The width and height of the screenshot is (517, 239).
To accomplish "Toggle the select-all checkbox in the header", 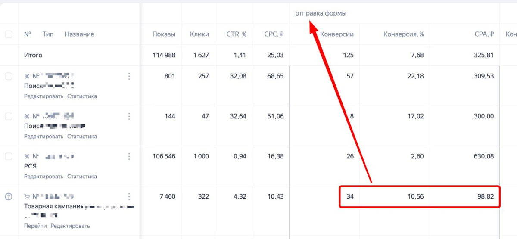I will pos(9,34).
